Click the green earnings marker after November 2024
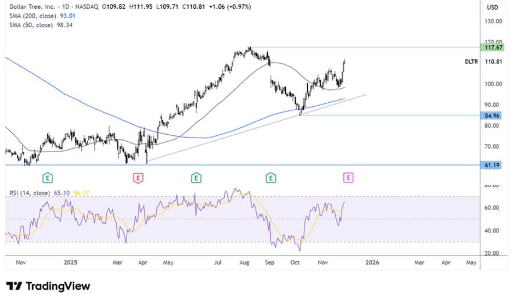This screenshot has width=524, height=302. 48,178
